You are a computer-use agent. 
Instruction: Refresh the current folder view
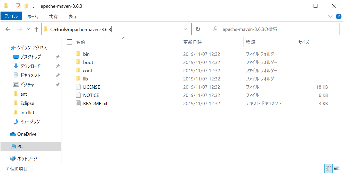[198, 29]
